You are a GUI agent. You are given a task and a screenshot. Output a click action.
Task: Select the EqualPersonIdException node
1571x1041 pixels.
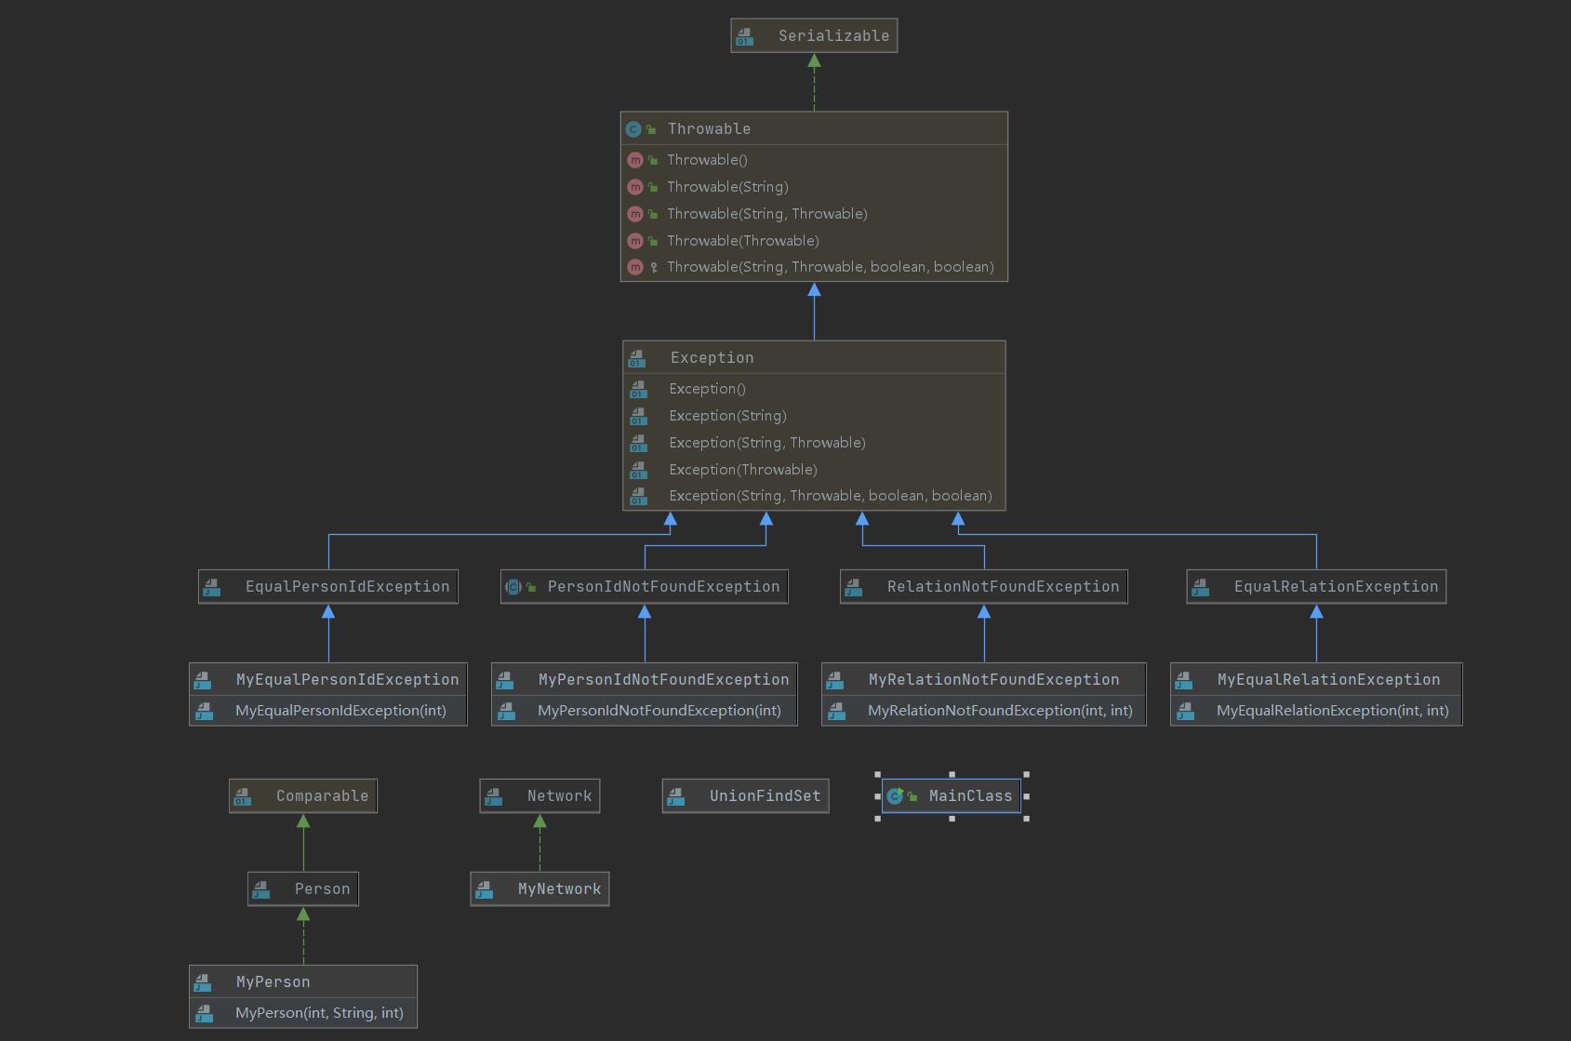coord(328,587)
